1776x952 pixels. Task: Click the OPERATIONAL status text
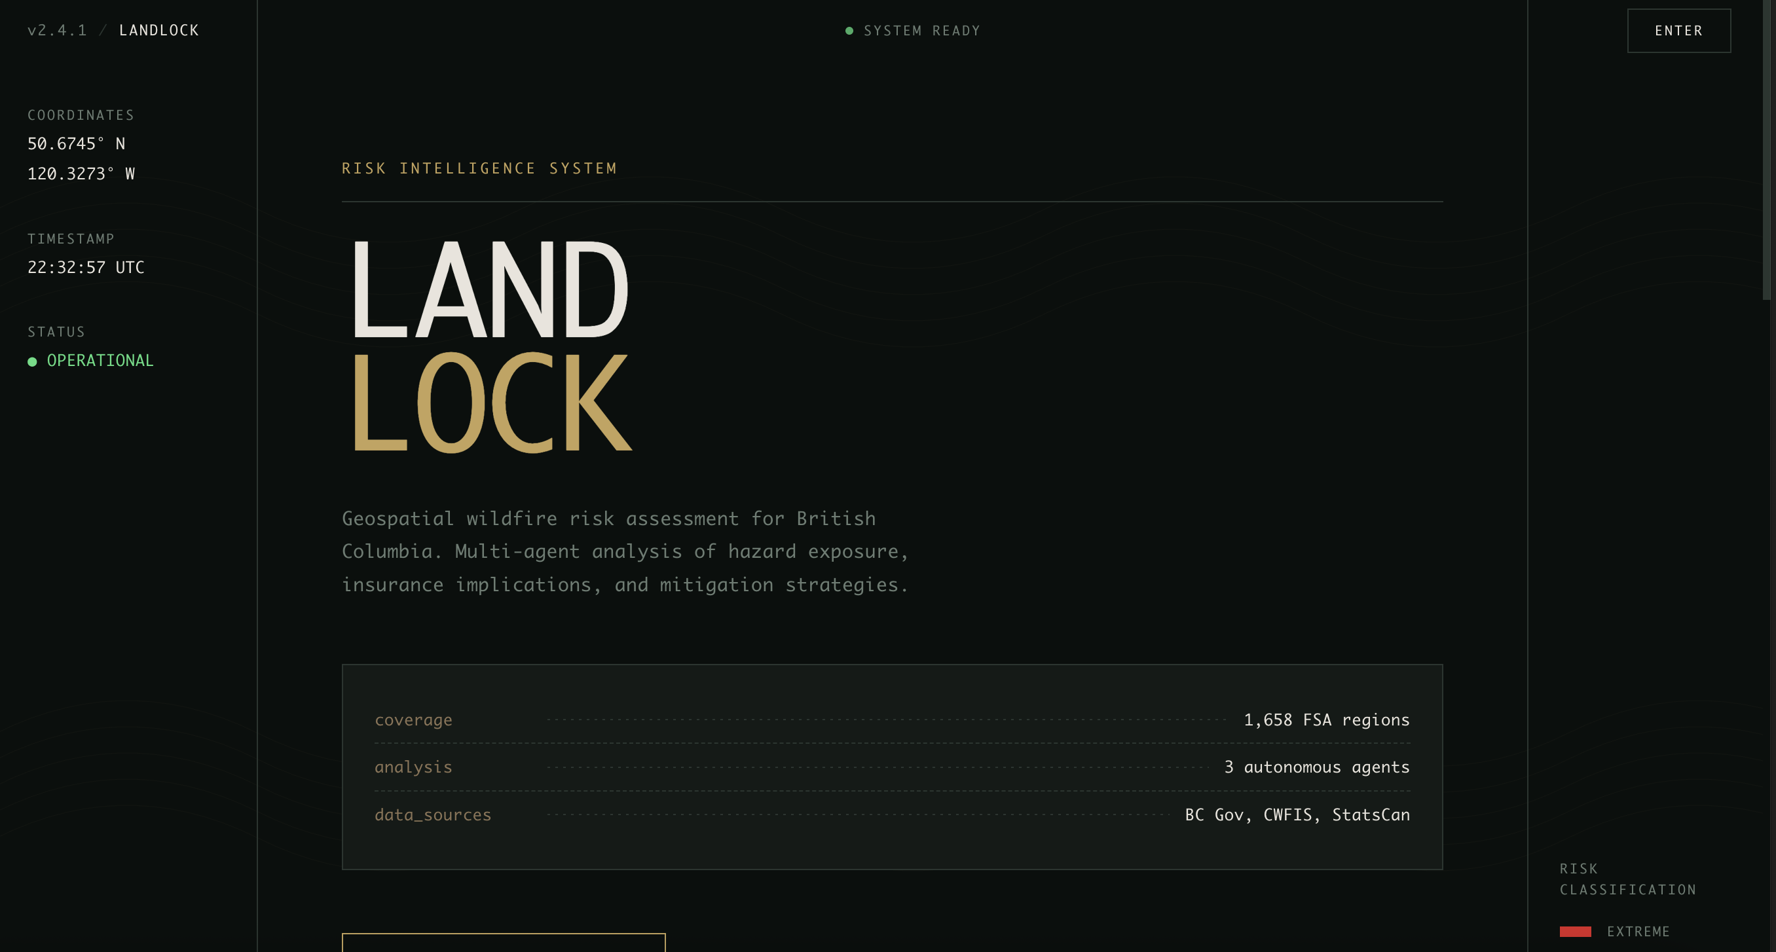click(100, 361)
